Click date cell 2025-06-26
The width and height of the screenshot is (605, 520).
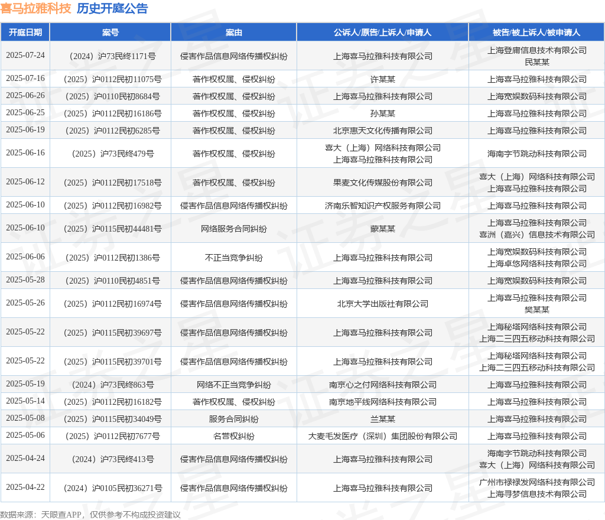pyautogui.click(x=25, y=96)
